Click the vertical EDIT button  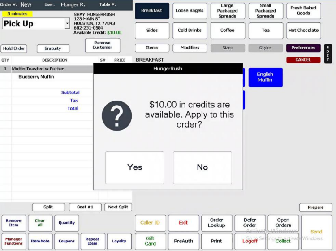coord(328,54)
